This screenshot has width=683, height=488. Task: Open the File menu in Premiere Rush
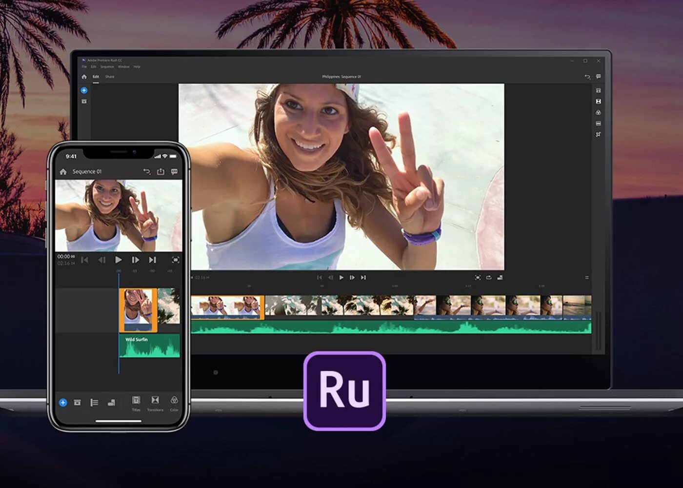pos(84,67)
